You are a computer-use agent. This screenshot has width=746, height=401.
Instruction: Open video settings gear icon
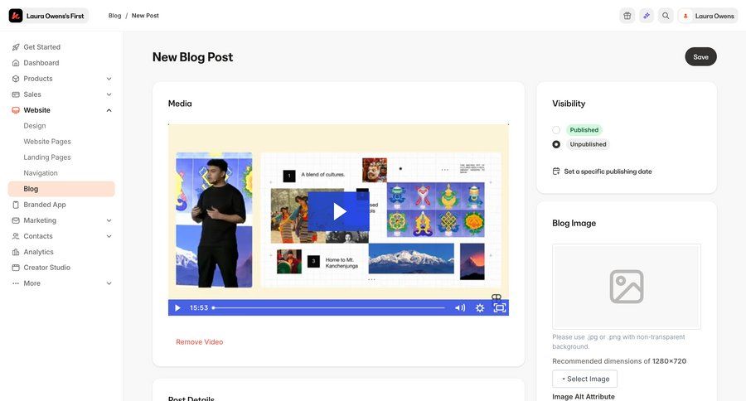[480, 307]
